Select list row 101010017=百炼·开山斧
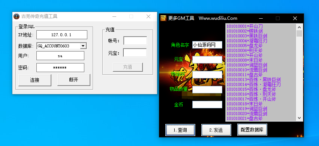319x146 pixels. point(261,99)
